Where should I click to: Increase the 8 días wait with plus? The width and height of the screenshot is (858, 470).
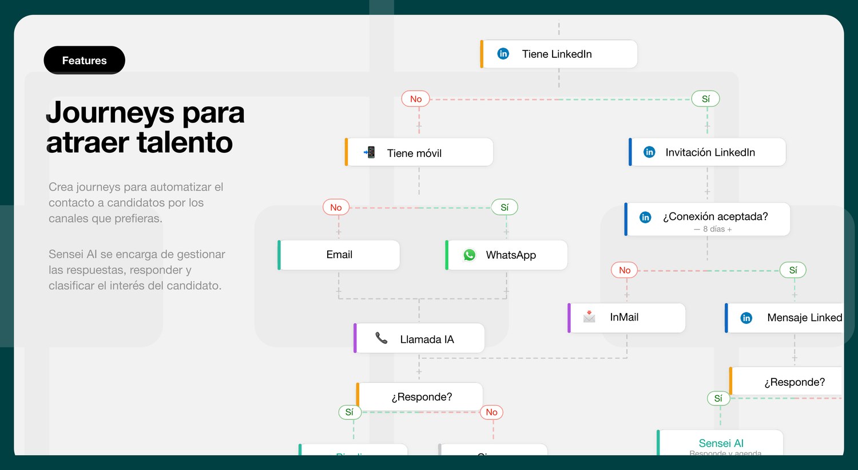(729, 229)
